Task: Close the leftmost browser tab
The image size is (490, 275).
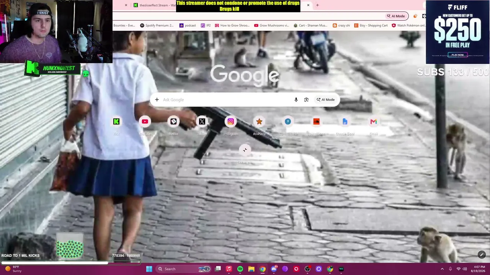Action: click(126, 5)
